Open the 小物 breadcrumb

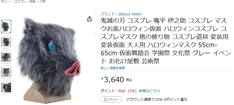click(42, 1)
